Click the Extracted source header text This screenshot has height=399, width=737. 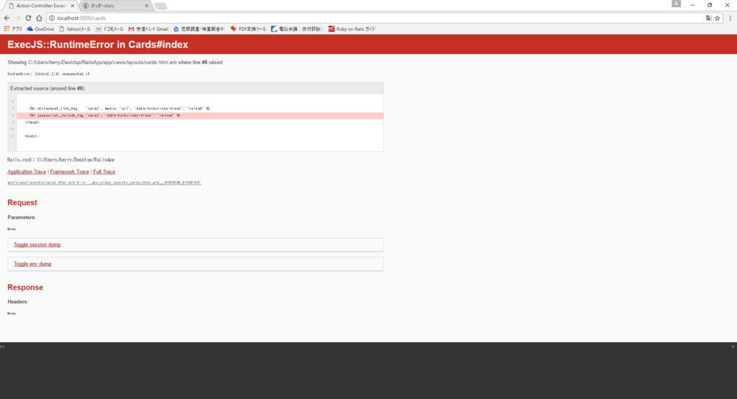[48, 88]
